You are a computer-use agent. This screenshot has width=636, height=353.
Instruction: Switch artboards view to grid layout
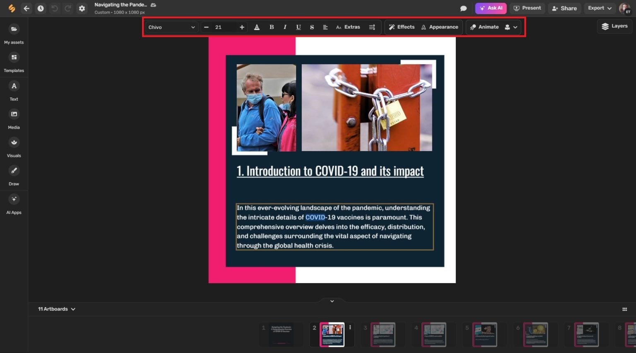pyautogui.click(x=624, y=309)
